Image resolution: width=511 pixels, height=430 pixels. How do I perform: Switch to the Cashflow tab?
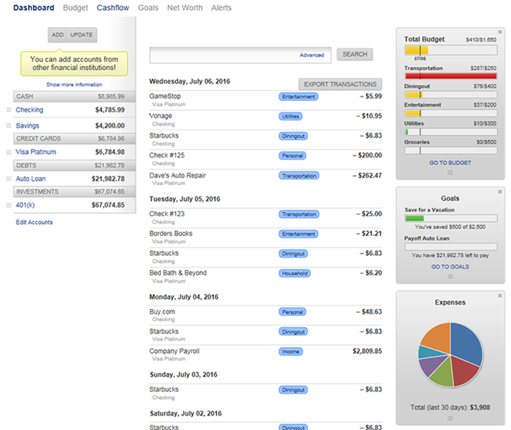[x=112, y=8]
